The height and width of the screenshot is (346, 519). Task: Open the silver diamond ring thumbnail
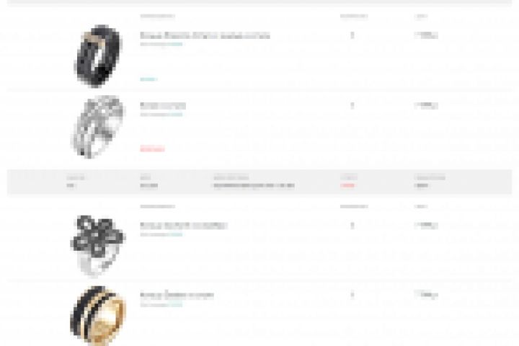[98, 126]
